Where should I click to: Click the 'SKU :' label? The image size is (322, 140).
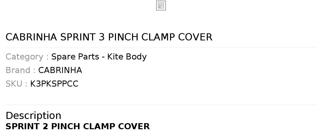(x=16, y=84)
